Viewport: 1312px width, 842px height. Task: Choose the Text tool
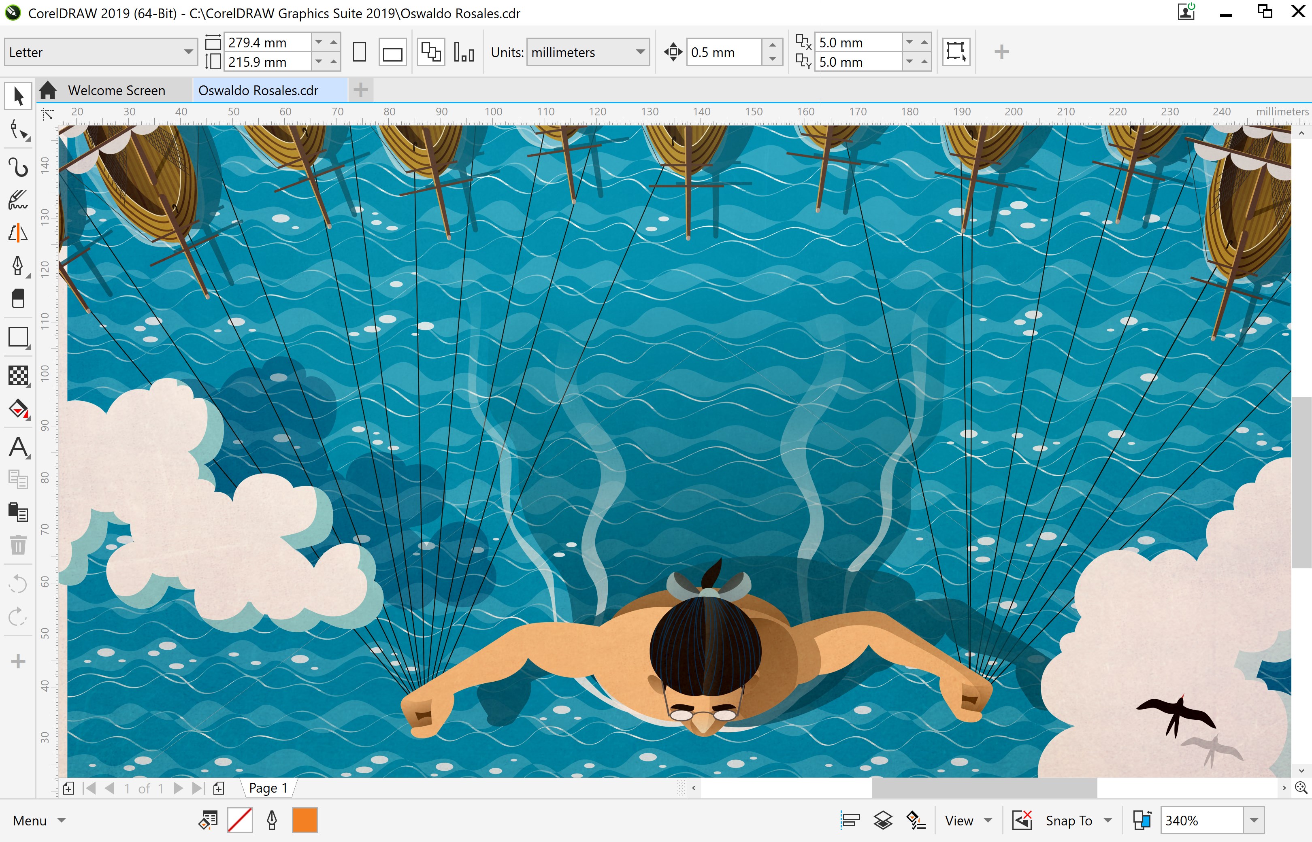[x=18, y=447]
